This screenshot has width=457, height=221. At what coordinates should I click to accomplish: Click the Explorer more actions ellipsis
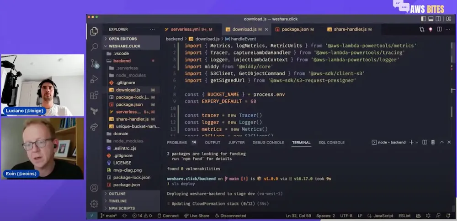(153, 29)
